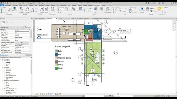
Task: Collapse the Floor Plans tree node
Action: pyautogui.click(x=3, y=61)
